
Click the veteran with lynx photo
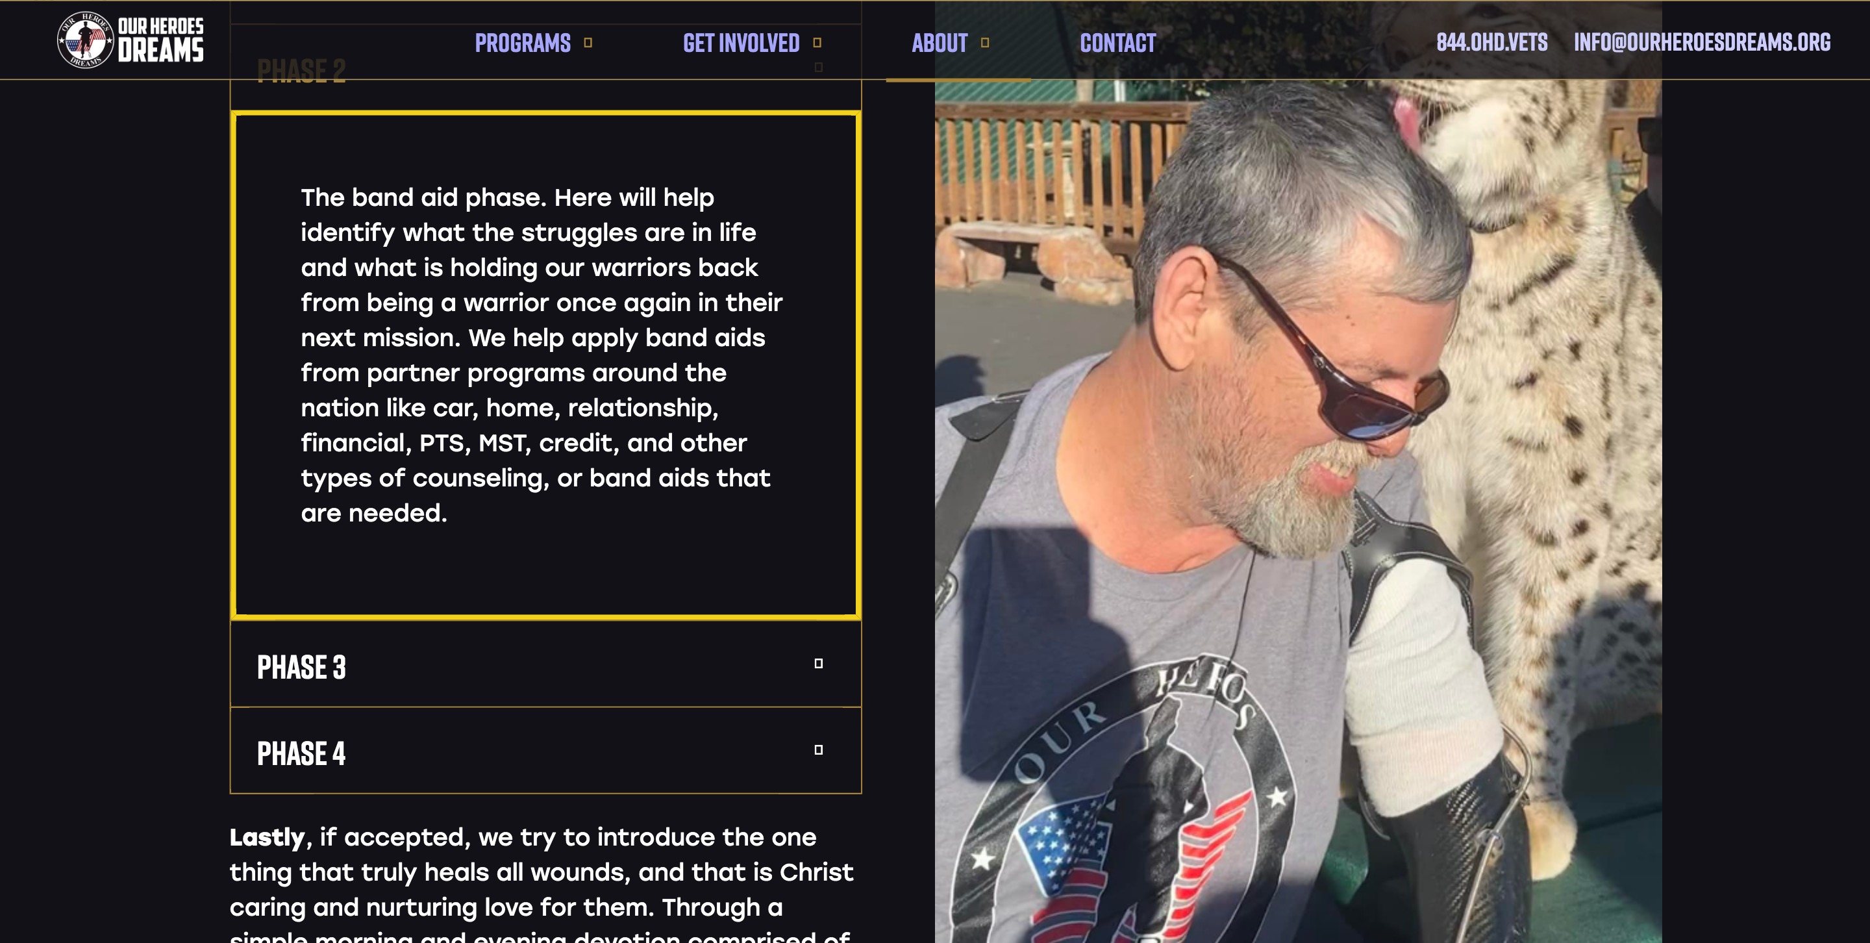coord(1298,472)
